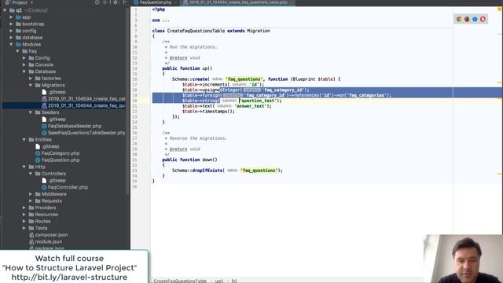Close the FaqQuestion.php tab
This screenshot has height=283, width=503.
click(175, 2)
